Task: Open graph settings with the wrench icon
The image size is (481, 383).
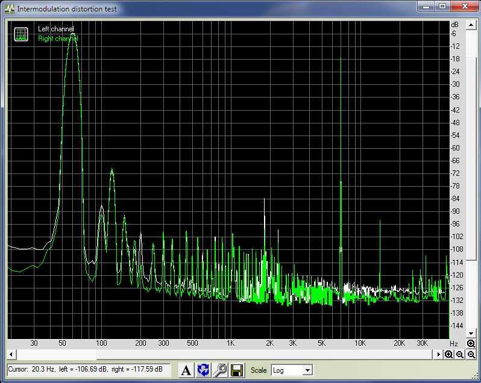Action: (220, 370)
